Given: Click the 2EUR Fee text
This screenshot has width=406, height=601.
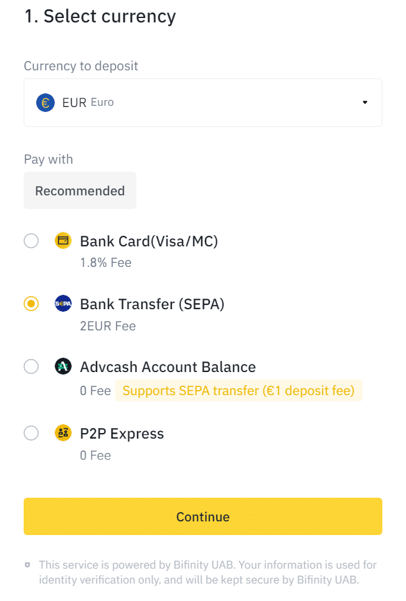Looking at the screenshot, I should tap(108, 326).
